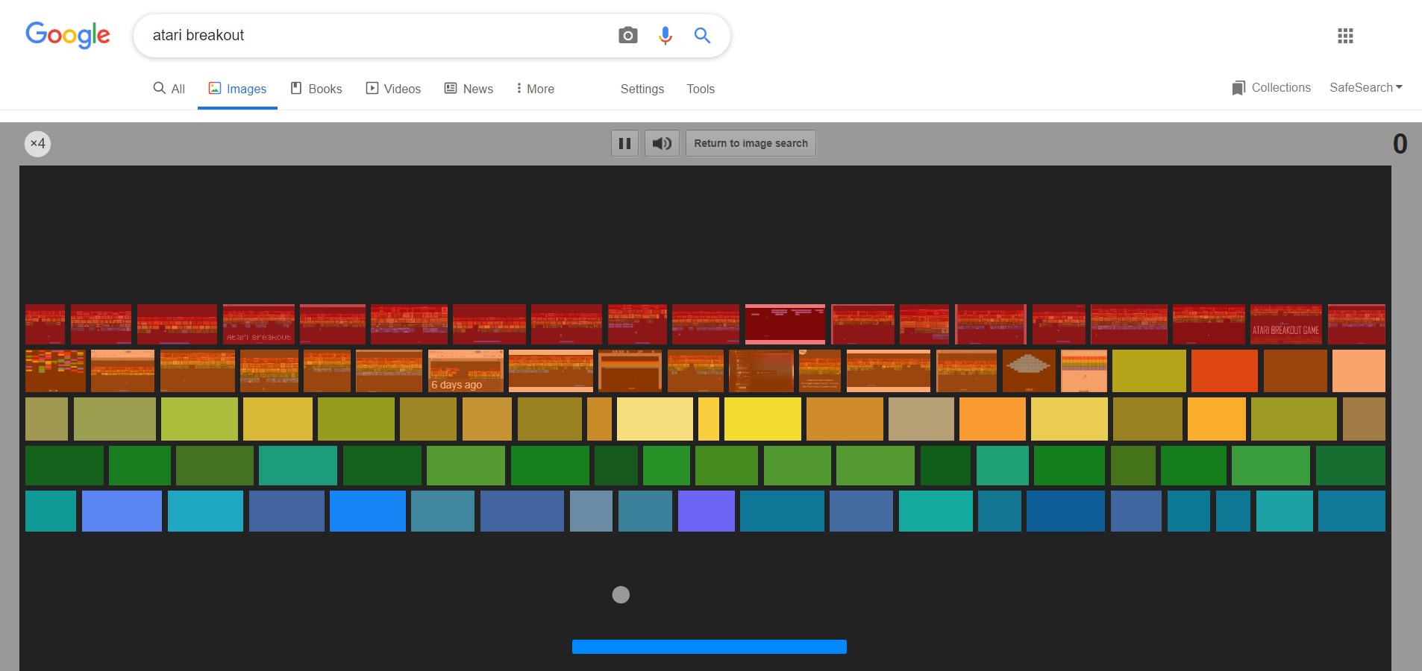Click the brick labeled 6 days ago
The width and height of the screenshot is (1422, 671).
[x=466, y=371]
